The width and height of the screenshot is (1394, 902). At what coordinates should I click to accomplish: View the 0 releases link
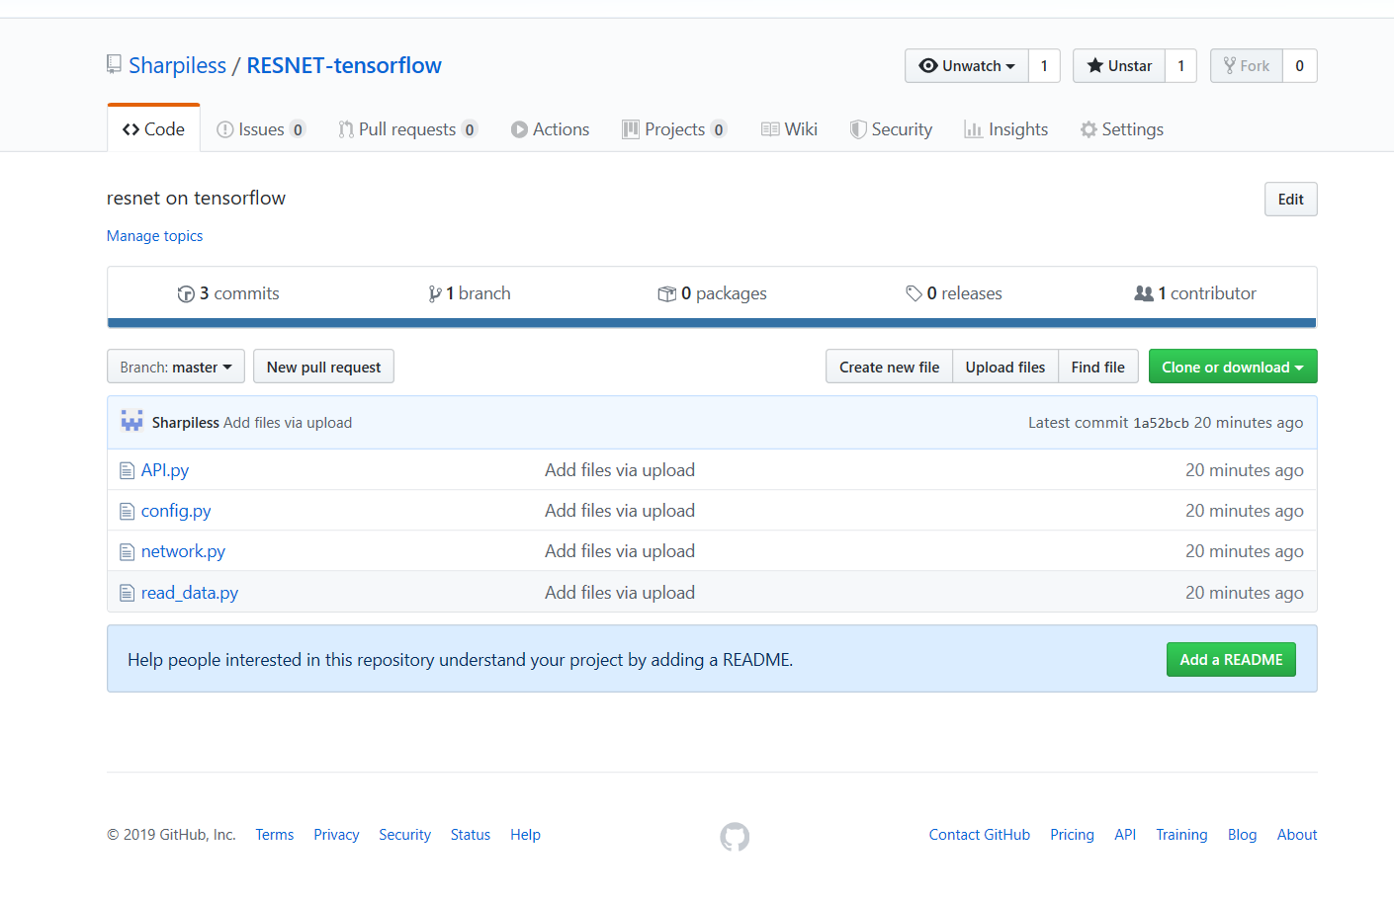tap(953, 293)
